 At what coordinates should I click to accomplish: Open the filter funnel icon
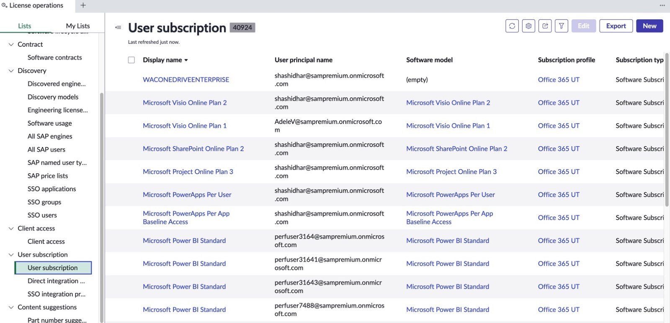tap(561, 26)
